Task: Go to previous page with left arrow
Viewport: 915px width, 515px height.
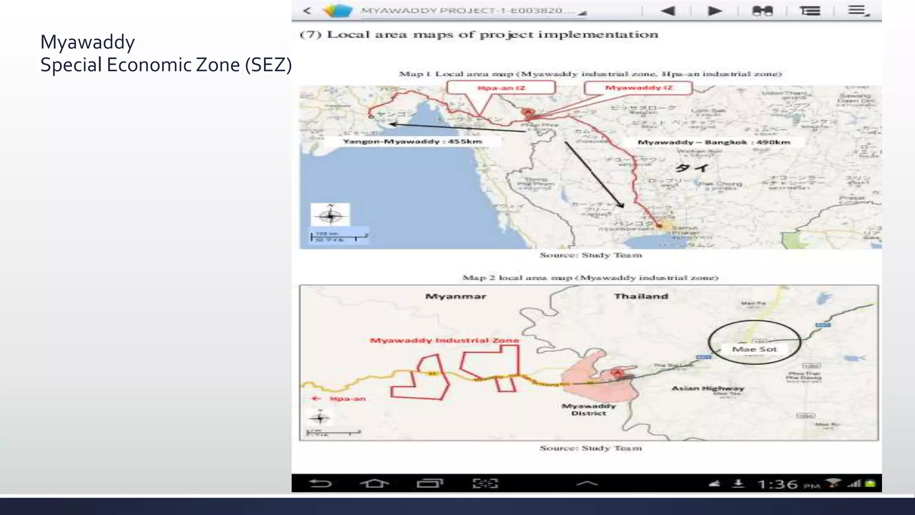Action: pyautogui.click(x=667, y=11)
